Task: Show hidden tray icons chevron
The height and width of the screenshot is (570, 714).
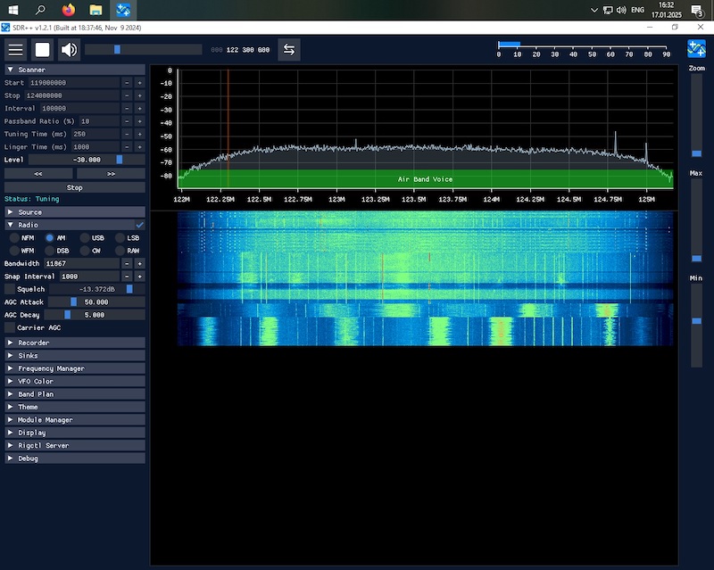Action: pos(594,10)
